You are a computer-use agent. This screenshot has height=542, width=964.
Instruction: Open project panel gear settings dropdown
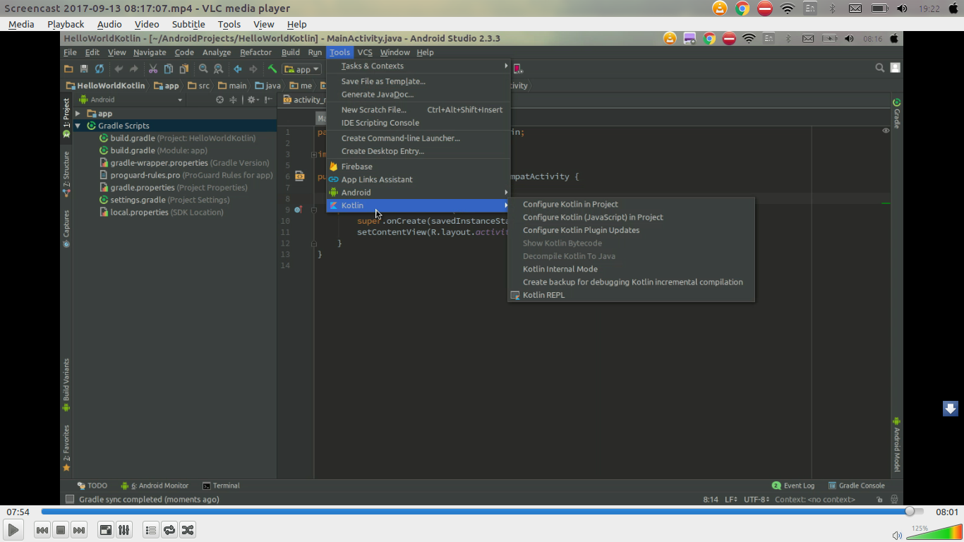(x=253, y=100)
